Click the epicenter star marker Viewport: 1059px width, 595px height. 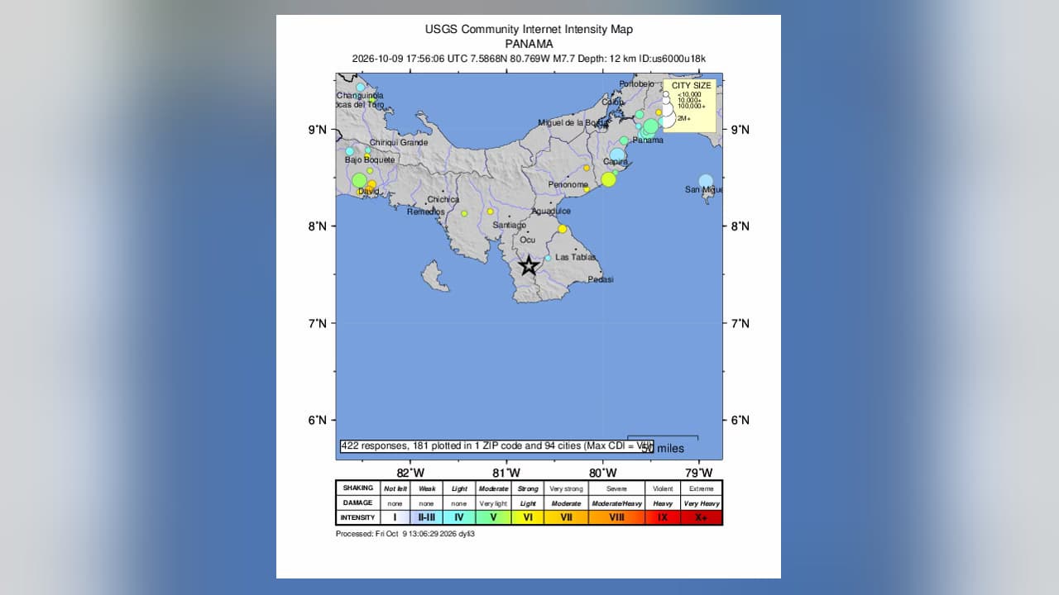tap(529, 265)
